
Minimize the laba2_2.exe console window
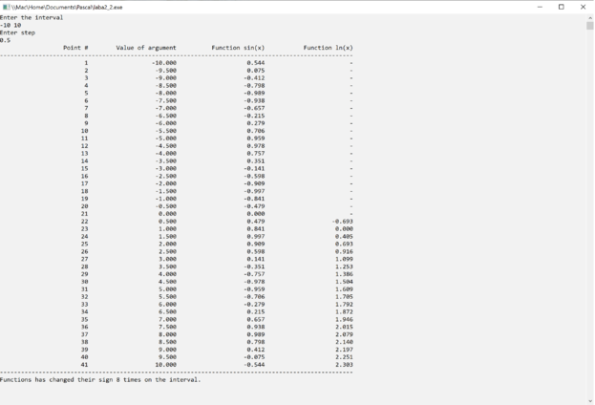coord(540,7)
